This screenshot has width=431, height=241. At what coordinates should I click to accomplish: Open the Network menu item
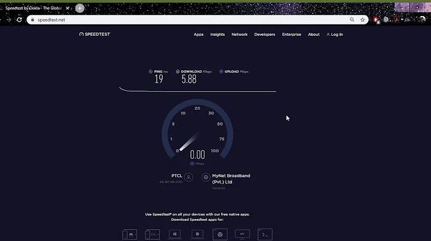[239, 35]
